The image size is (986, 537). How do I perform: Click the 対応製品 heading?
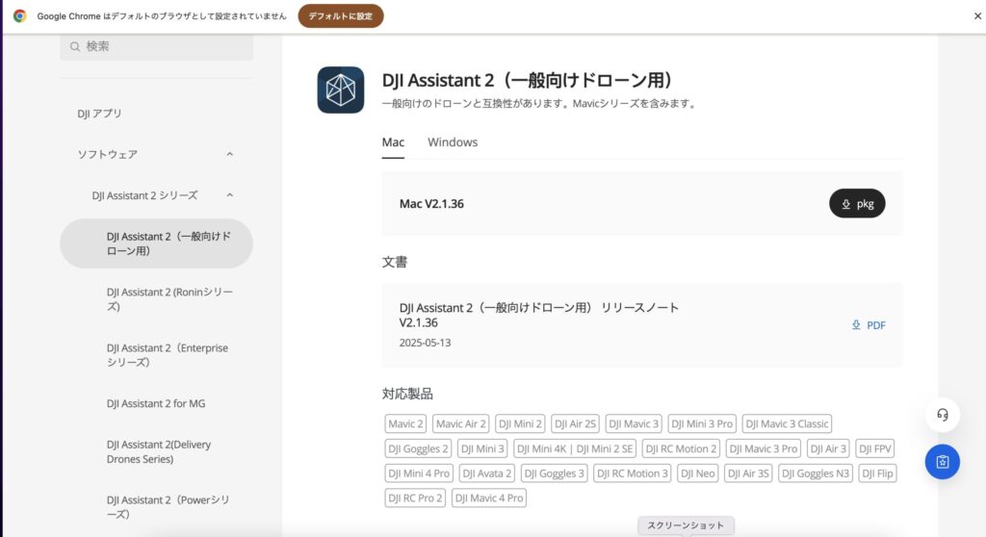click(x=407, y=394)
